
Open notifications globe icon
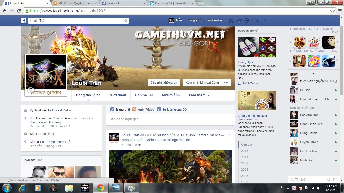click(247, 21)
